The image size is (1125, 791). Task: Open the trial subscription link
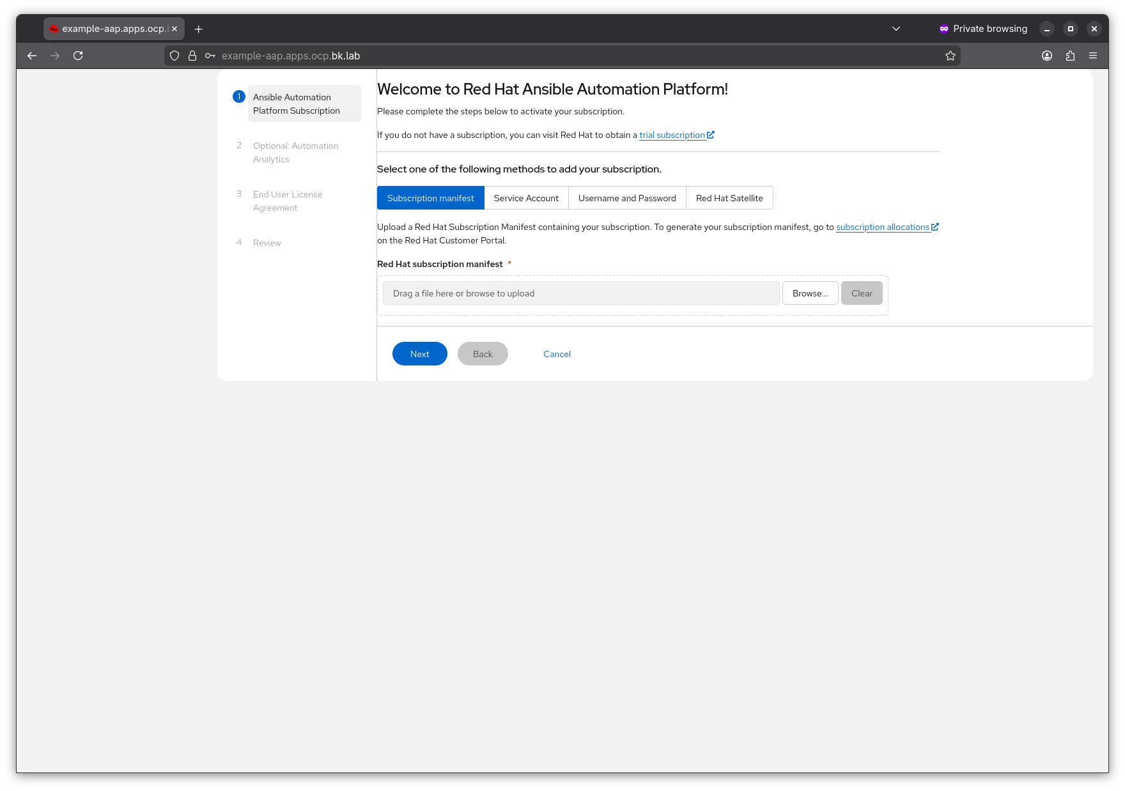(x=672, y=135)
